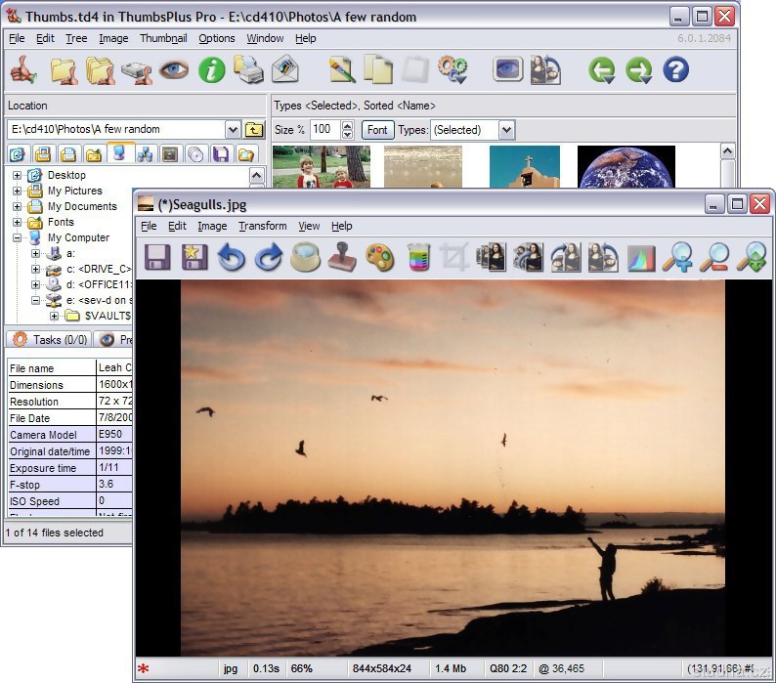Viewport: 776px width, 683px height.
Task: Click the green info icon in ThumbsPlus toolbar
Action: point(211,70)
